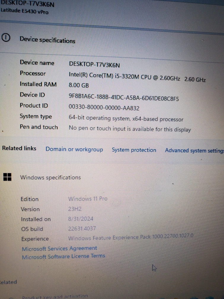Open Product key and activation item
This screenshot has height=299, width=224.
(55, 297)
